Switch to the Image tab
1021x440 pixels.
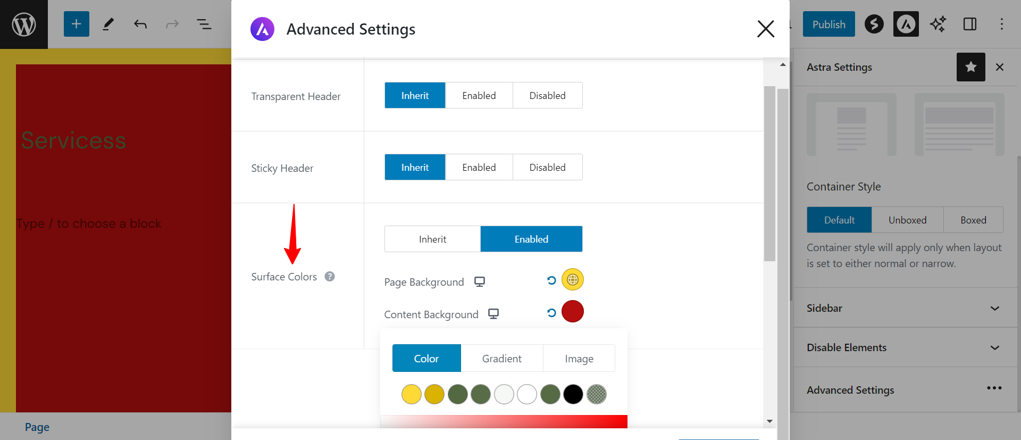[579, 359]
